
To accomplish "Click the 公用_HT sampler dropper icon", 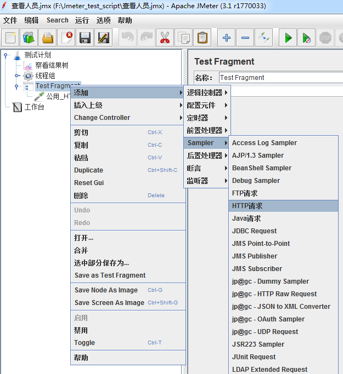I will [39, 96].
